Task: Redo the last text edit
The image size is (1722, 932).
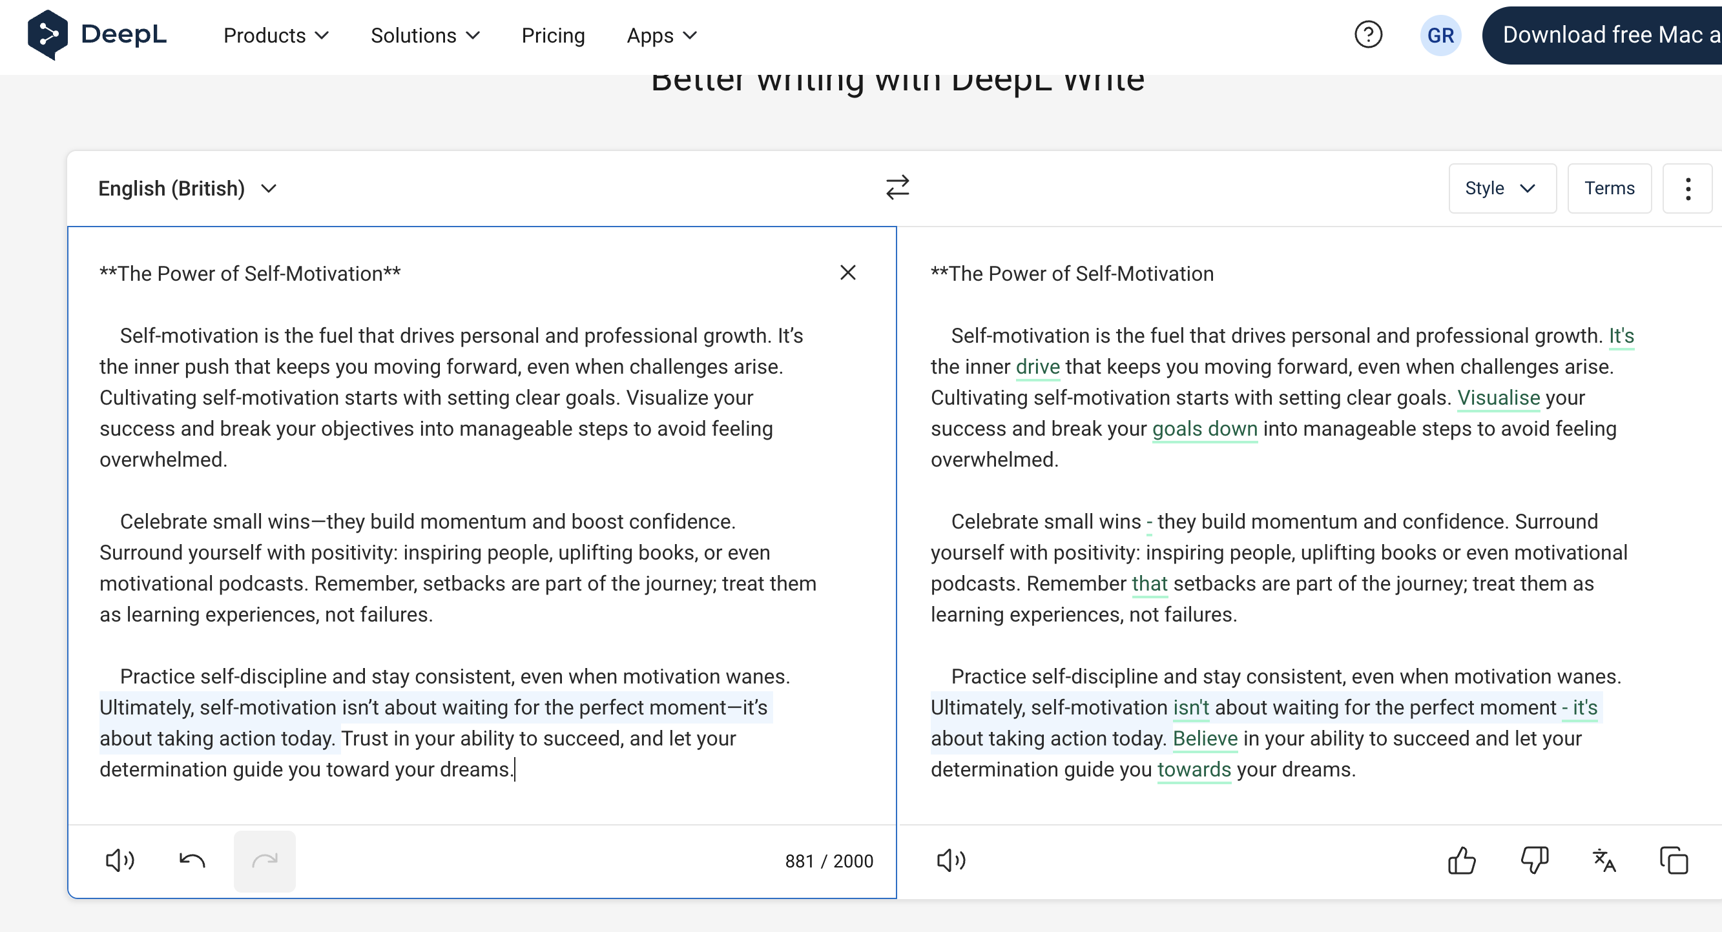Action: (x=264, y=860)
